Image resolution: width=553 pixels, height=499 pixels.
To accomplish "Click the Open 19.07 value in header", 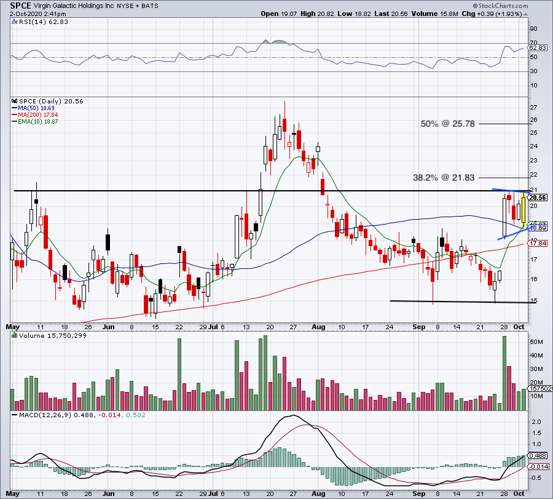I will 280,14.
